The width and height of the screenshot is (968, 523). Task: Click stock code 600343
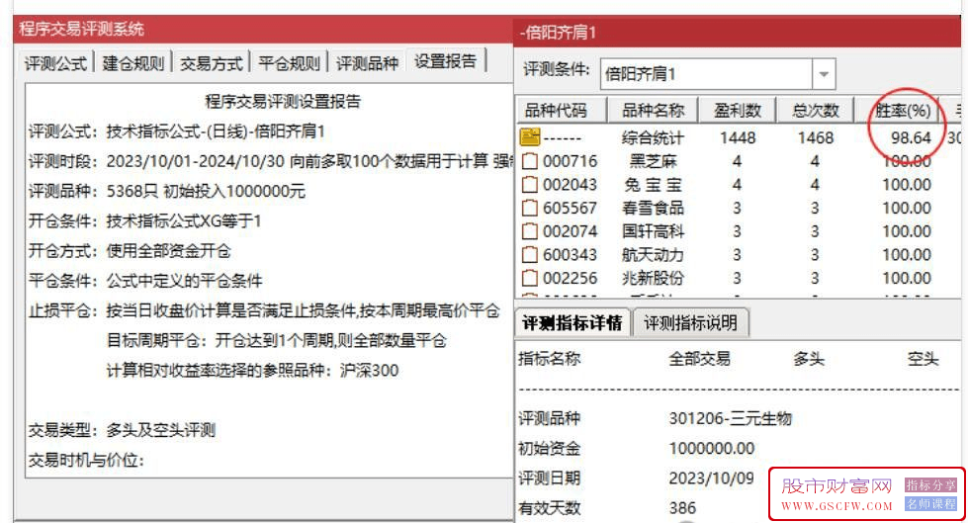(x=570, y=255)
